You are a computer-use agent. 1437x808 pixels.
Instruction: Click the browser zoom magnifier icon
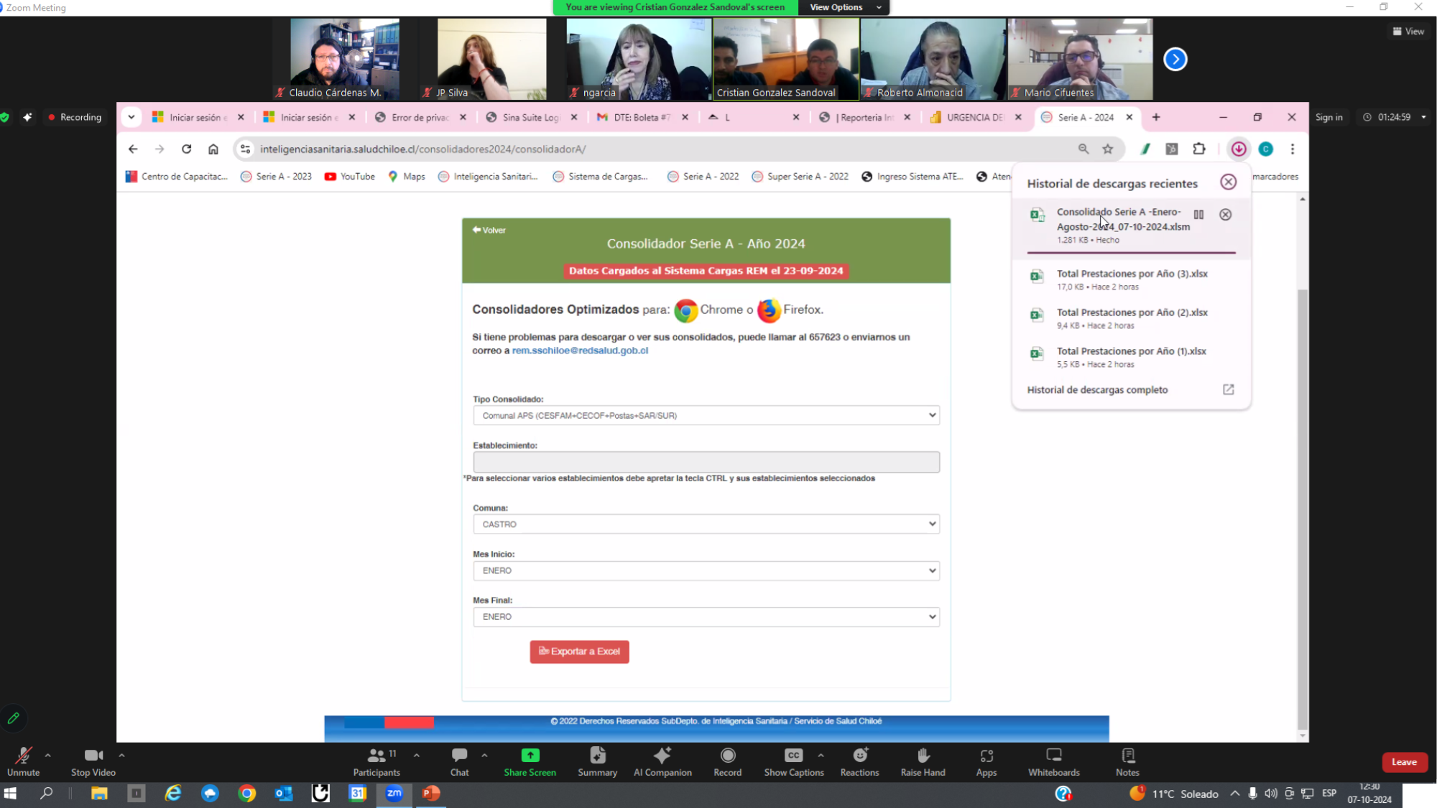(1083, 149)
